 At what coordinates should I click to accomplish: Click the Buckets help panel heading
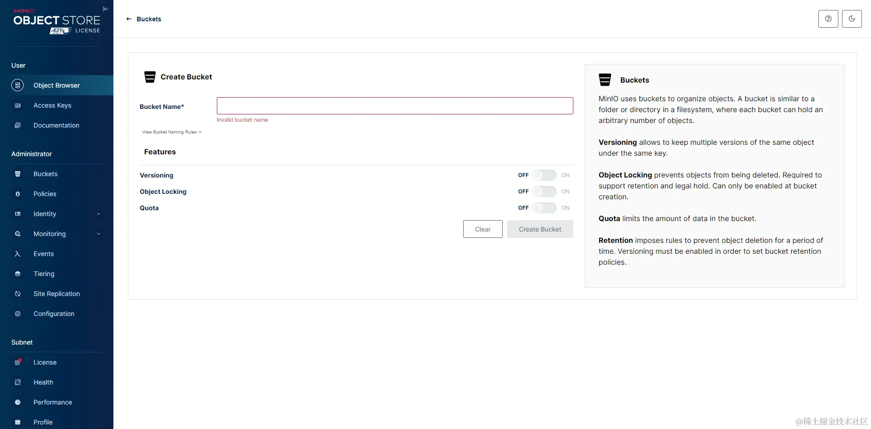(x=635, y=80)
